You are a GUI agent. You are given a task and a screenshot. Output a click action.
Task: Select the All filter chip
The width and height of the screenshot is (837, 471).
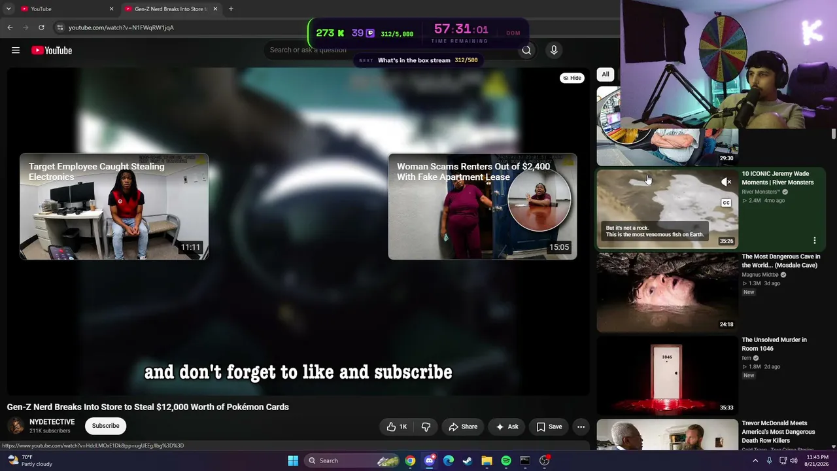pyautogui.click(x=606, y=75)
